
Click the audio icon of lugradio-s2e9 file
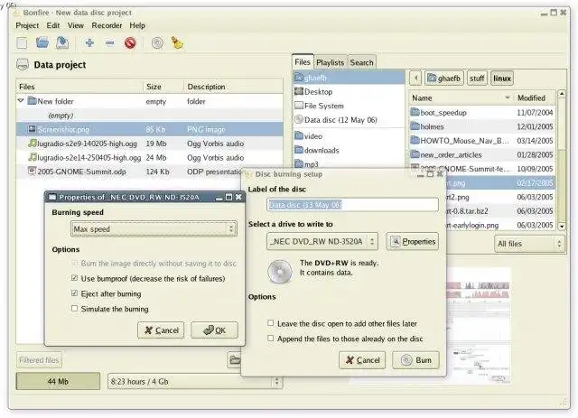pos(33,144)
